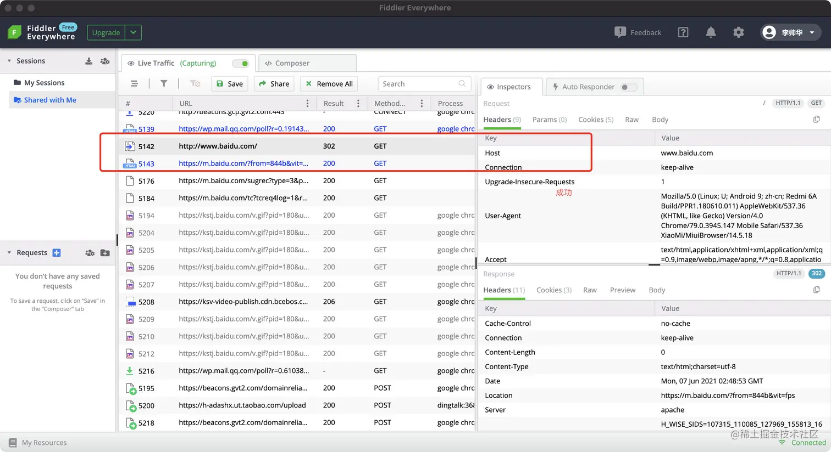Screen dimensions: 831x452
Task: Click the document icon of session 5176
Action: pos(130,181)
